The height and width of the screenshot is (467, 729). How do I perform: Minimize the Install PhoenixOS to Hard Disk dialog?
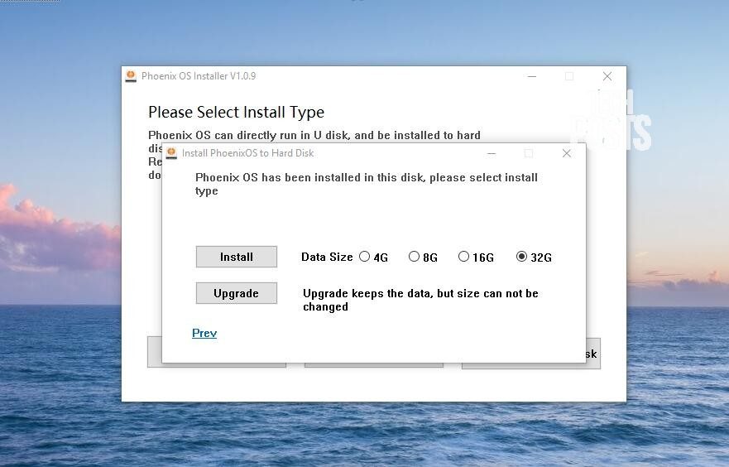[x=492, y=153]
